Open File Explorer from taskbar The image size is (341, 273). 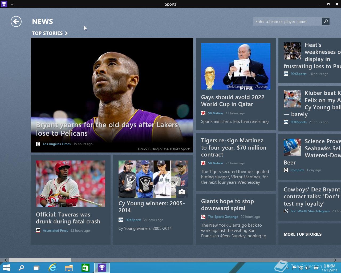69,268
